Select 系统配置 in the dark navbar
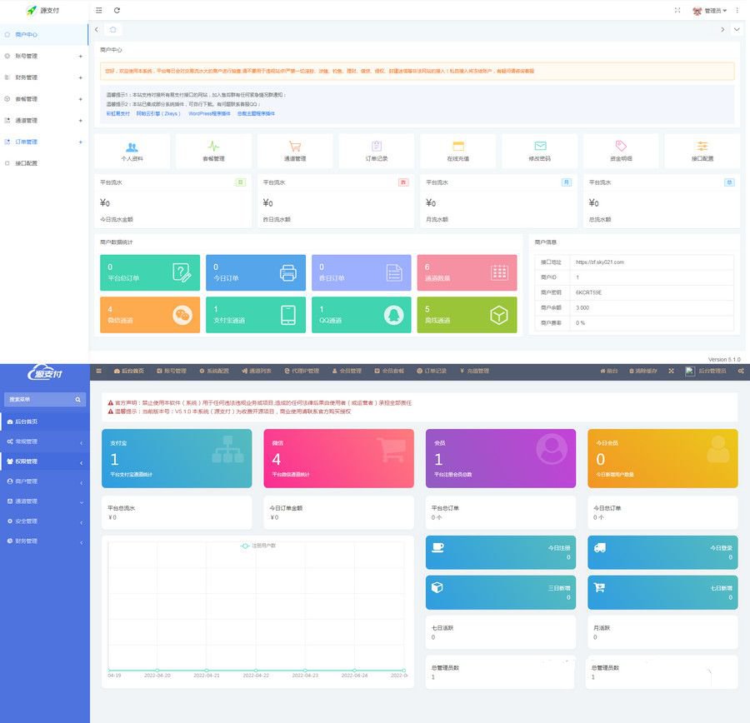750x723 pixels. [214, 371]
